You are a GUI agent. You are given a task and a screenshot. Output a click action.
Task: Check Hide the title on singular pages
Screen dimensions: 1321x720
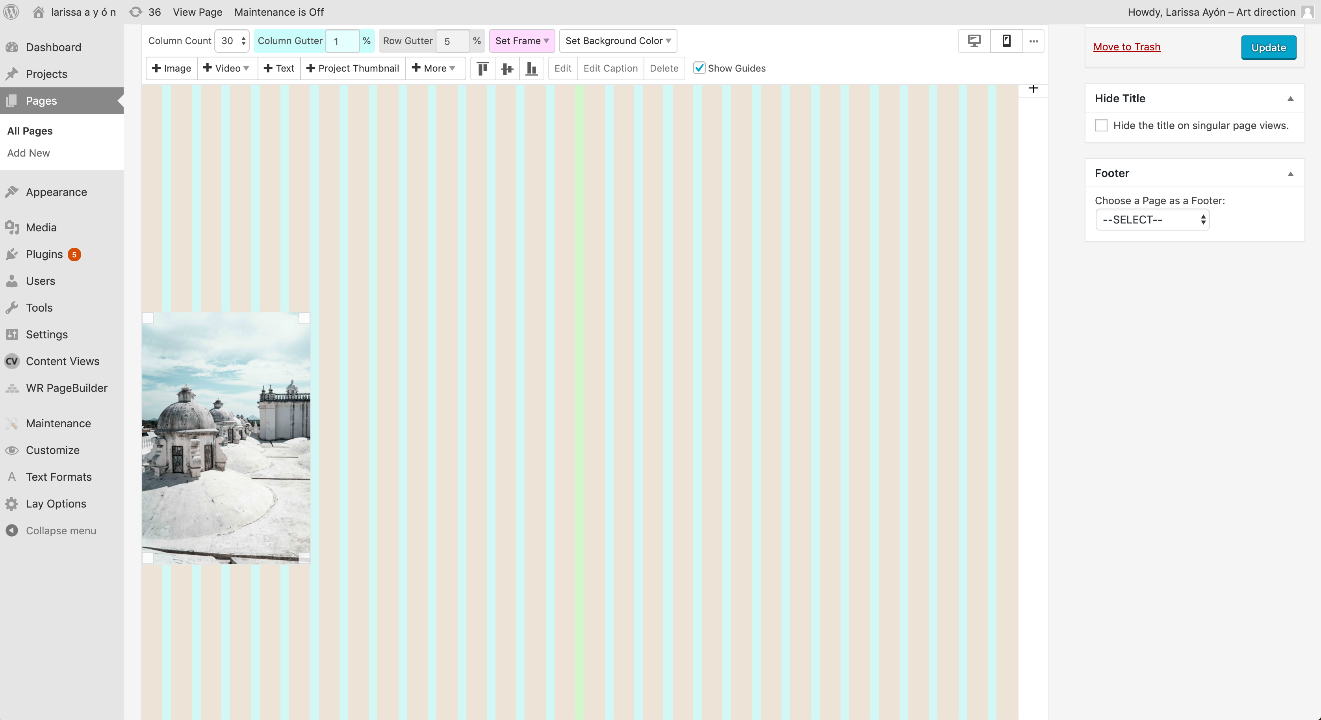1101,126
